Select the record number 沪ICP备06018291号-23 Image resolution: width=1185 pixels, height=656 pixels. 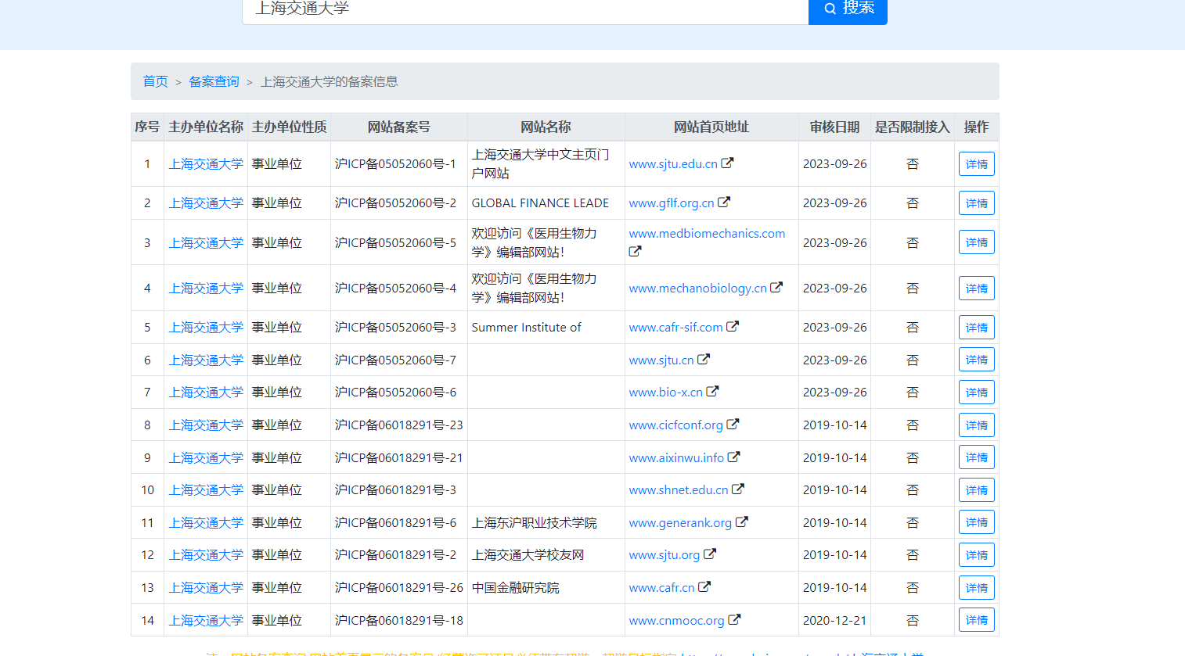click(x=398, y=425)
